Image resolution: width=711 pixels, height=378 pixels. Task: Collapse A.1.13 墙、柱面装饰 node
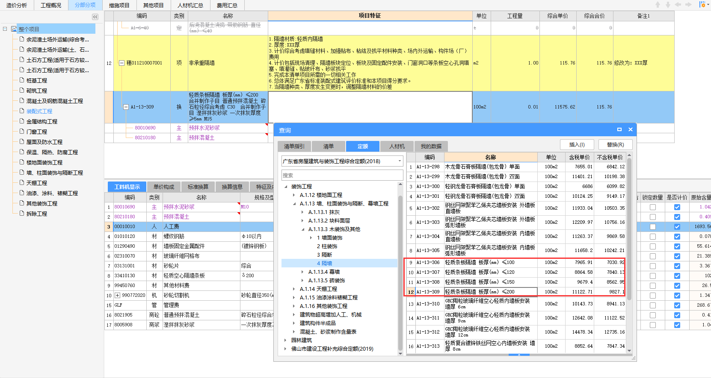coord(294,204)
